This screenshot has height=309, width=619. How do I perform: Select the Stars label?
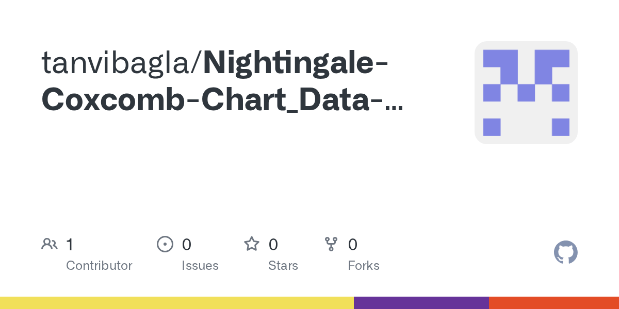pos(283,266)
